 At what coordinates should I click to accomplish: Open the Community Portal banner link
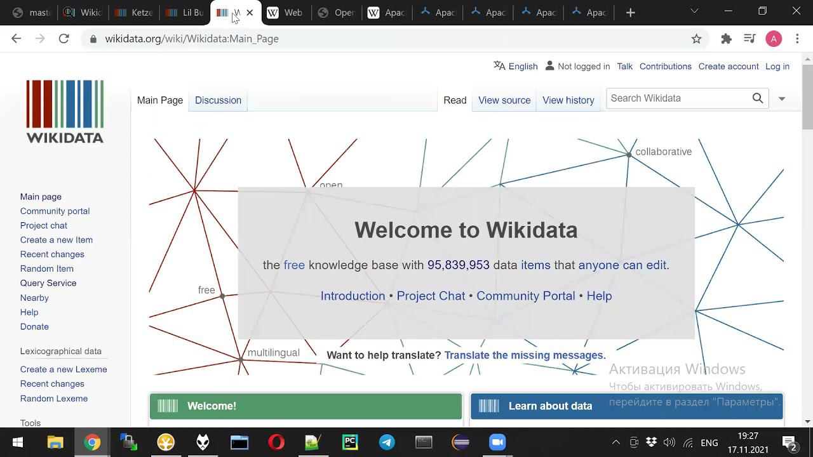526,296
